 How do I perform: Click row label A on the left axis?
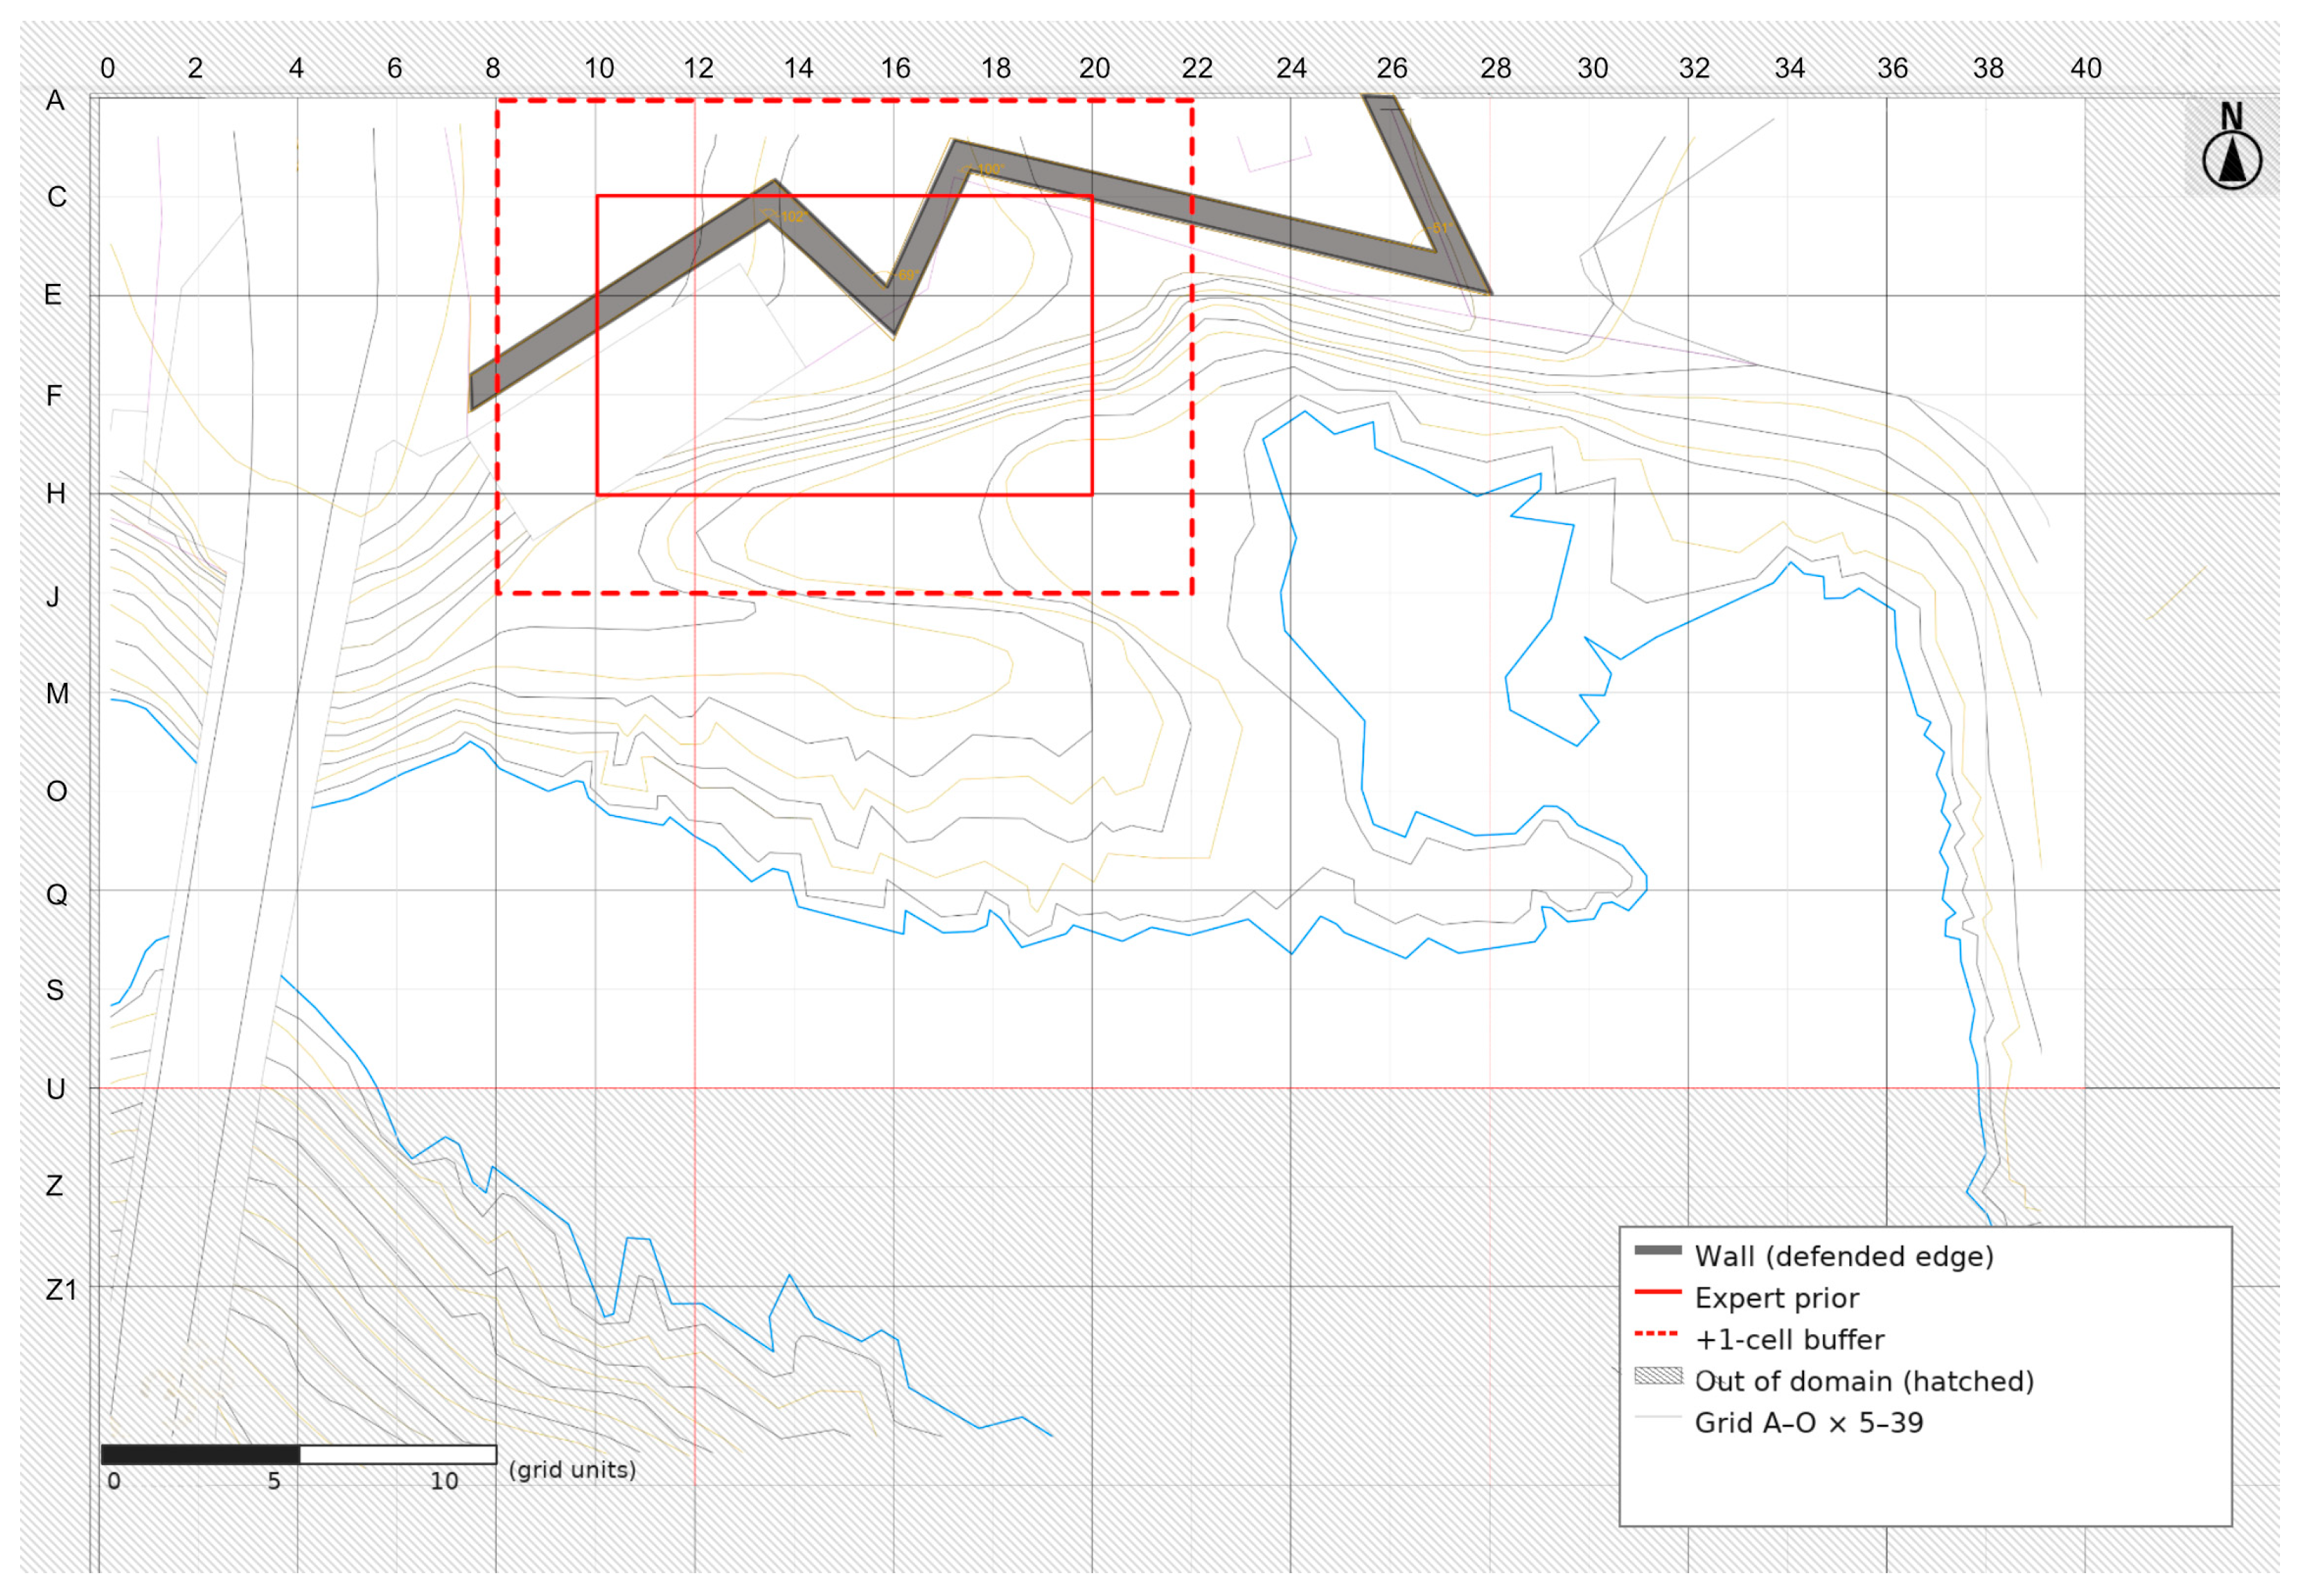point(55,100)
